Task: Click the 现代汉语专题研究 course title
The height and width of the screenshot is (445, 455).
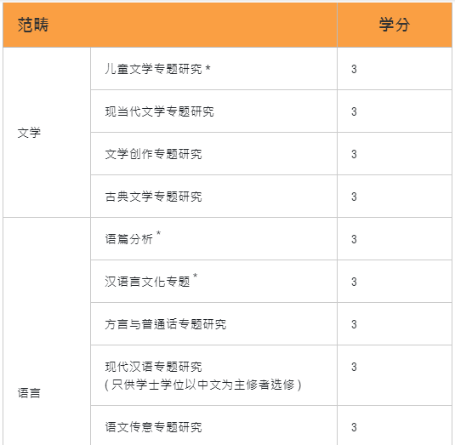Action: click(153, 367)
